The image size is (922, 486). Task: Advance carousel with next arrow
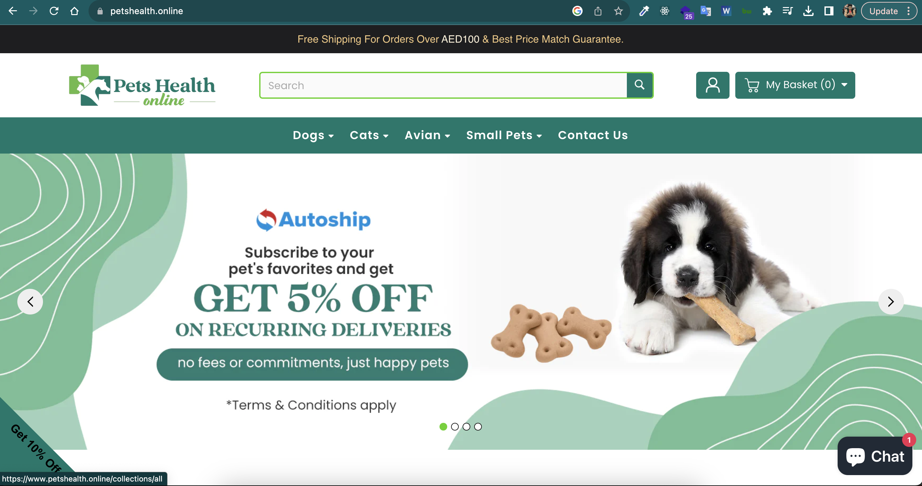891,301
